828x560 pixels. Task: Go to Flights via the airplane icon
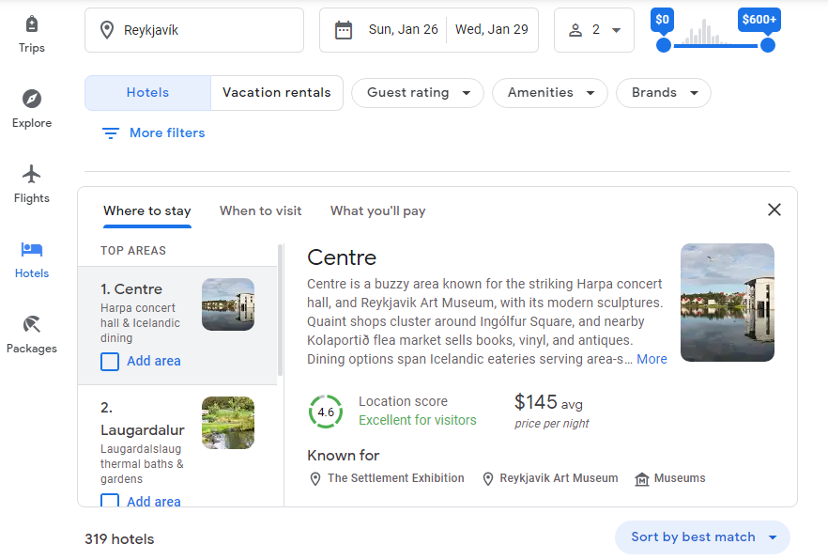(x=32, y=174)
